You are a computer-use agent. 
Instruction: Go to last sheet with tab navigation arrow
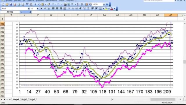pos(10,99)
